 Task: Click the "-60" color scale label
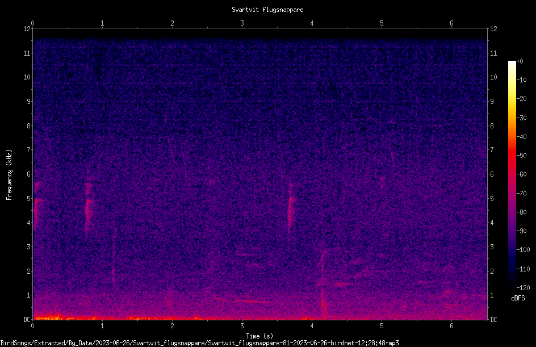pos(521,174)
